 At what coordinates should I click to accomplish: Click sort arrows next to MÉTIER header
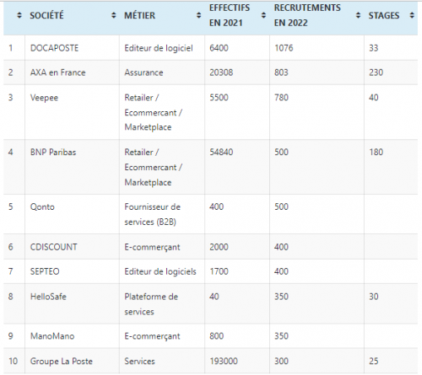pyautogui.click(x=198, y=15)
